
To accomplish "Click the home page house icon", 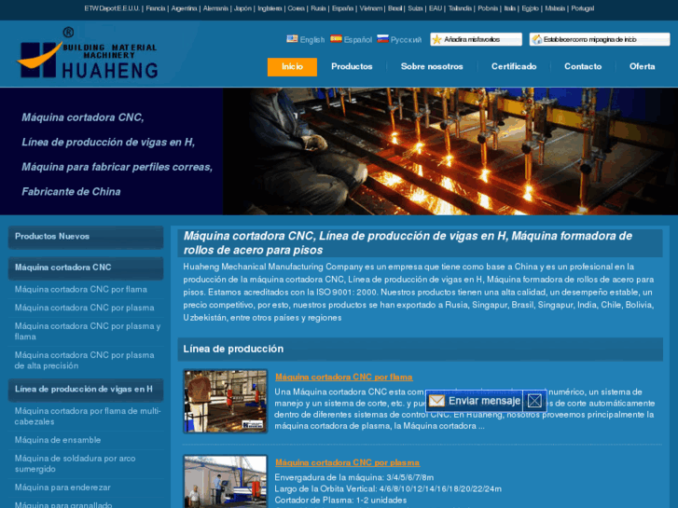I will pos(536,39).
